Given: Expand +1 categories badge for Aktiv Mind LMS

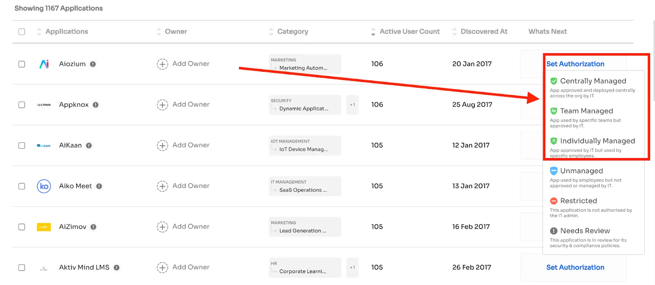Looking at the screenshot, I should [352, 268].
